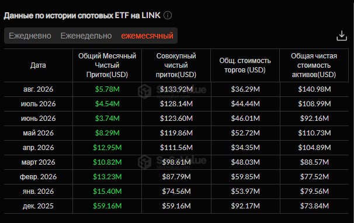
Task: Click the $92.17M trading volume cell
Action: point(245,206)
